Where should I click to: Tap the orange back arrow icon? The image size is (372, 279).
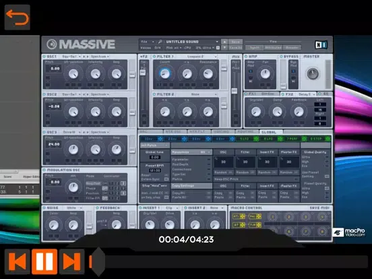18,18
